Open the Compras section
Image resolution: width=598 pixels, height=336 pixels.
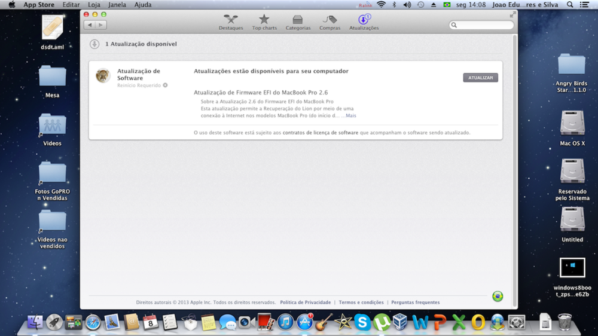[x=330, y=22]
